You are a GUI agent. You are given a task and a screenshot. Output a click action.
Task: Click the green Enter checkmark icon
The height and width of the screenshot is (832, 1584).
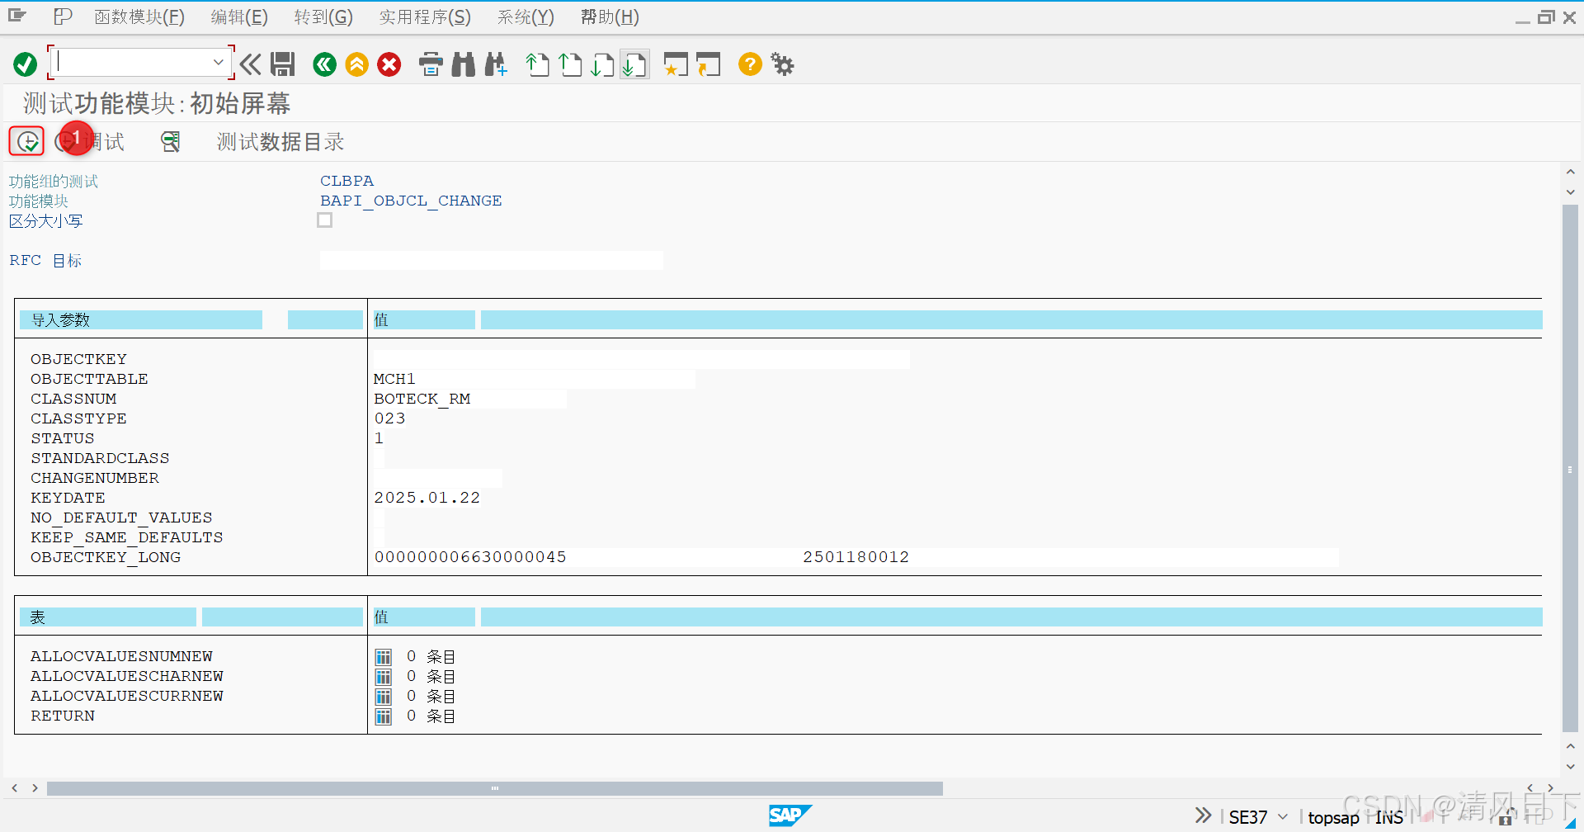[x=26, y=64]
